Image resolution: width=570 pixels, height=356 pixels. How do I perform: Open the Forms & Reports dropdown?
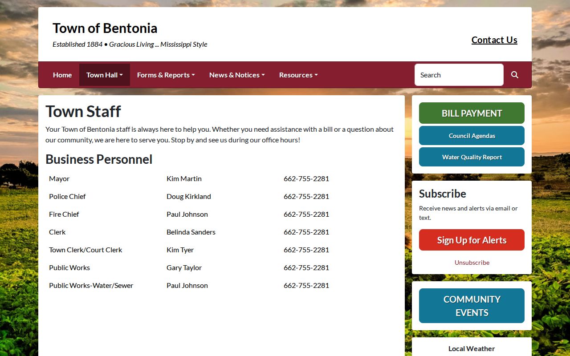pos(166,75)
